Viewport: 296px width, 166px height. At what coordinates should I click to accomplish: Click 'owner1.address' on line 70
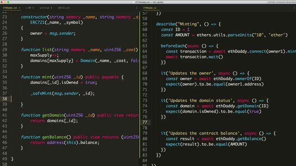[x=245, y=84]
